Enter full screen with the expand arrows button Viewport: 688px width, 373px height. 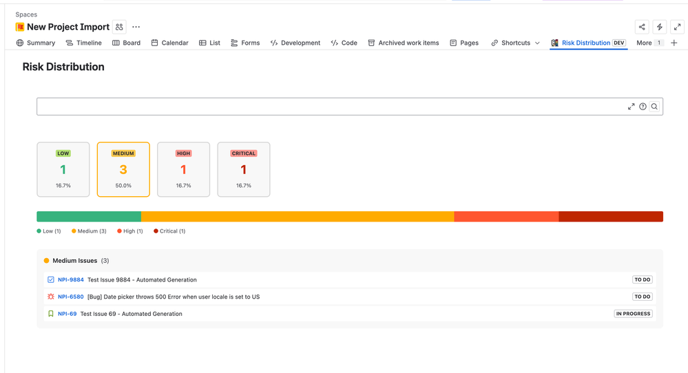point(678,27)
